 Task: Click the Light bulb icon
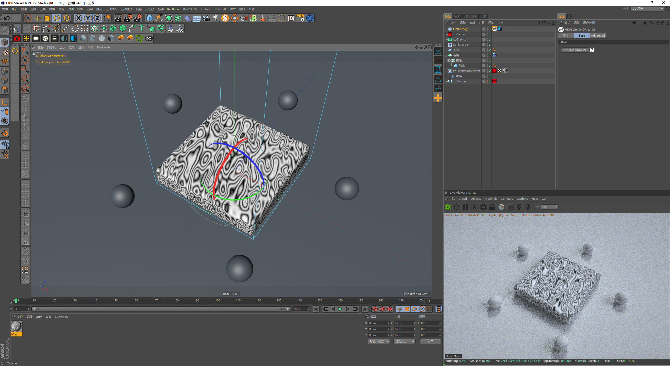coord(215,18)
